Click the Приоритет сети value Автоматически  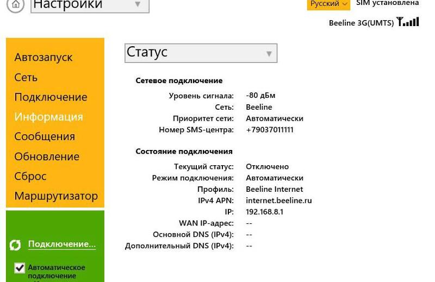pyautogui.click(x=275, y=118)
